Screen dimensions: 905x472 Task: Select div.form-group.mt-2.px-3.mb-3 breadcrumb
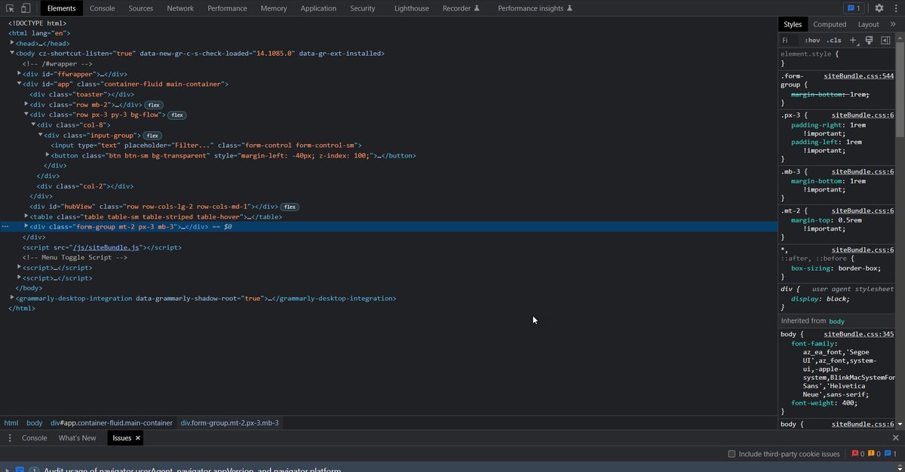click(x=229, y=423)
